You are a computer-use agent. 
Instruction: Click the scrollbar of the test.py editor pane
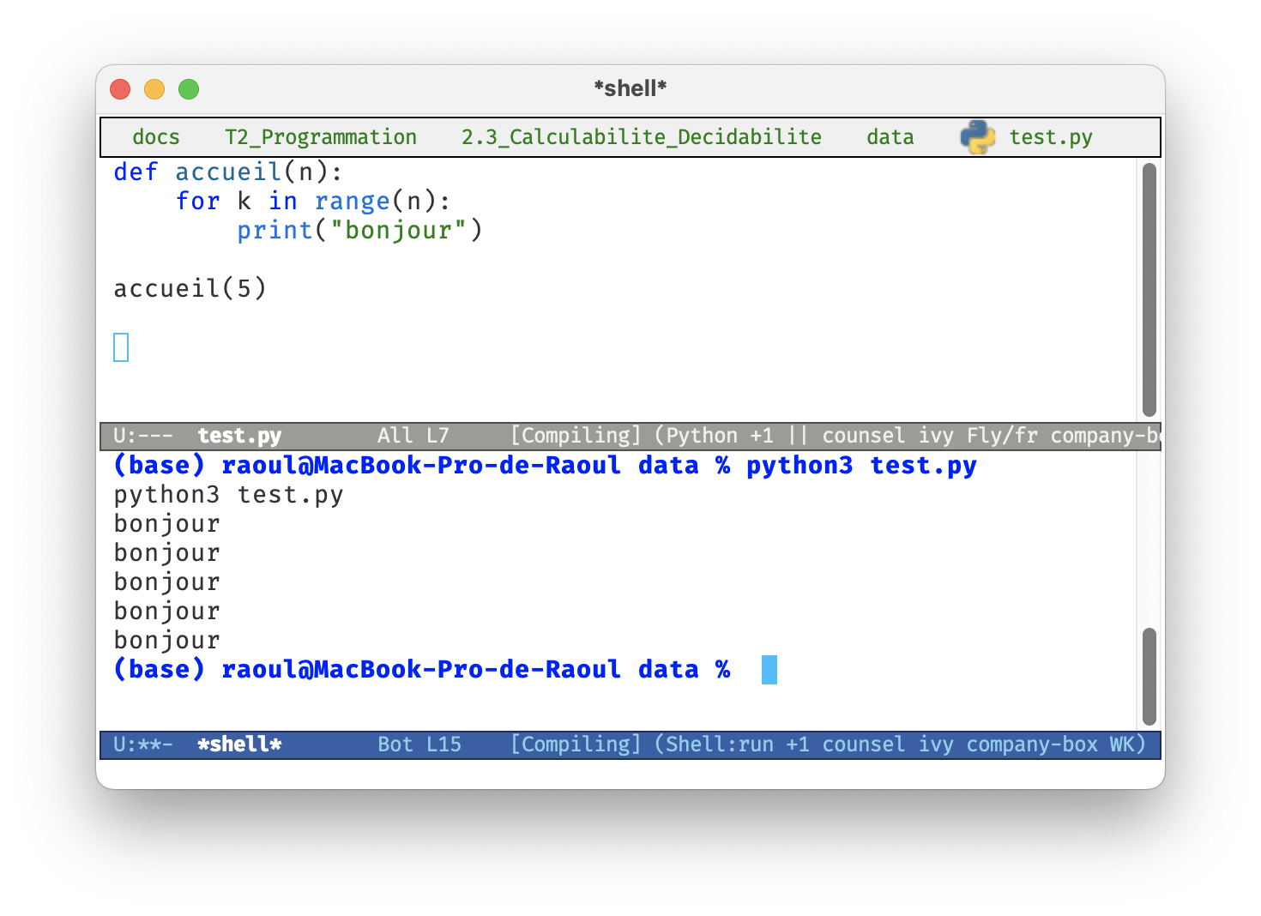coord(1149,290)
